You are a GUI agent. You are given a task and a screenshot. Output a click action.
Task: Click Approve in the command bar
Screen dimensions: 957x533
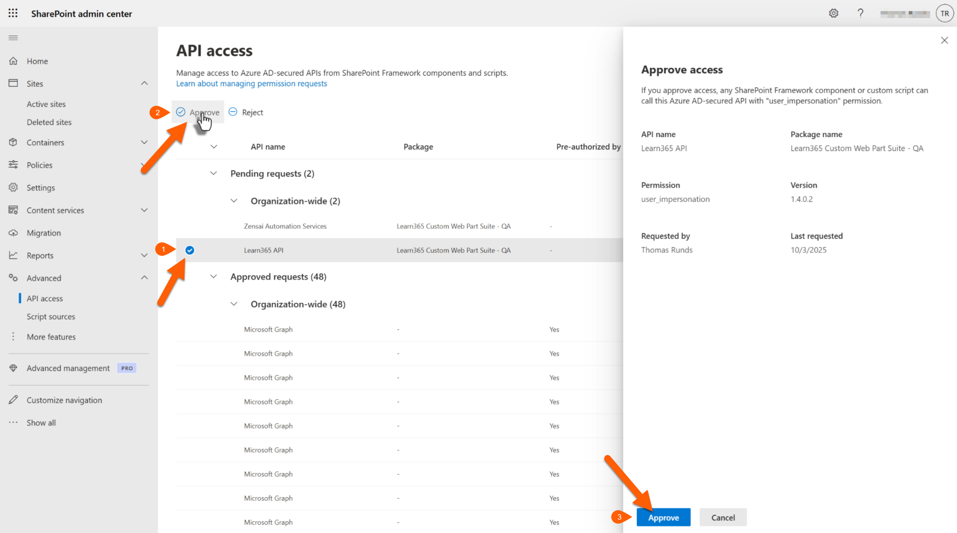[198, 112]
